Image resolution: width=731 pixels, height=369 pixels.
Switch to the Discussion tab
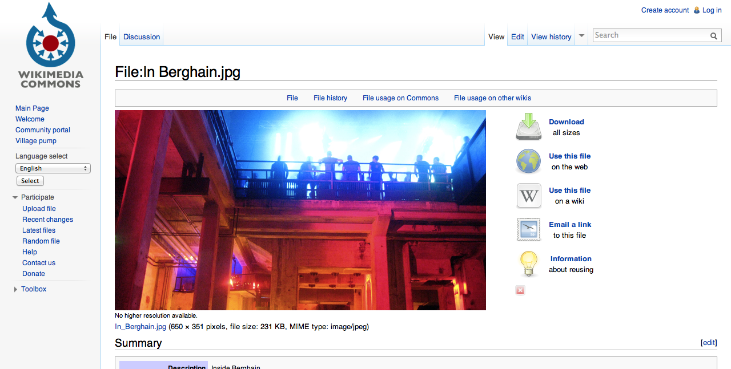coord(142,37)
